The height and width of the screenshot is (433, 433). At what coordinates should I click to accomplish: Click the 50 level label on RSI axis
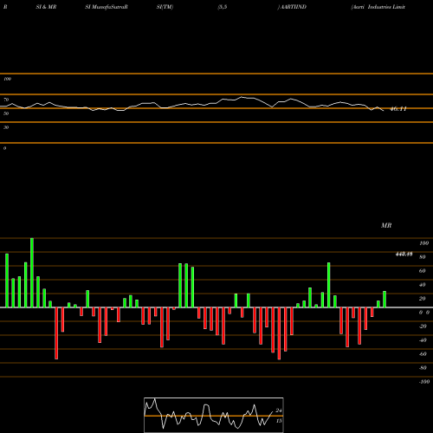click(6, 113)
